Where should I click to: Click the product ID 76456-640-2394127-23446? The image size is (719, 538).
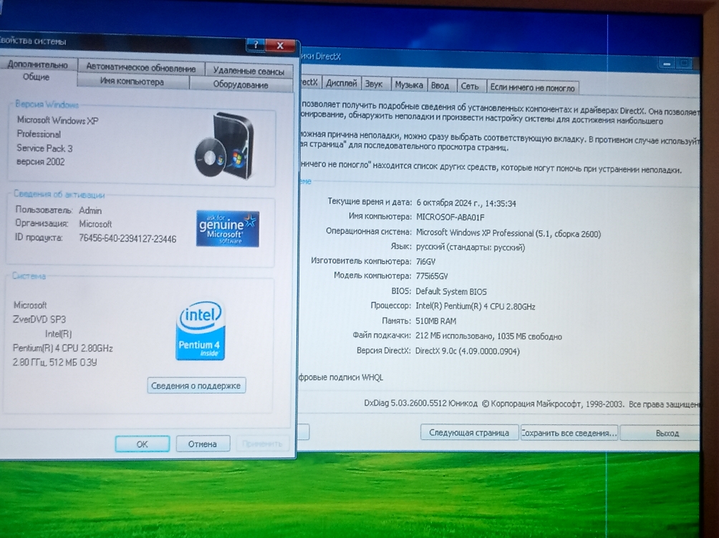127,238
